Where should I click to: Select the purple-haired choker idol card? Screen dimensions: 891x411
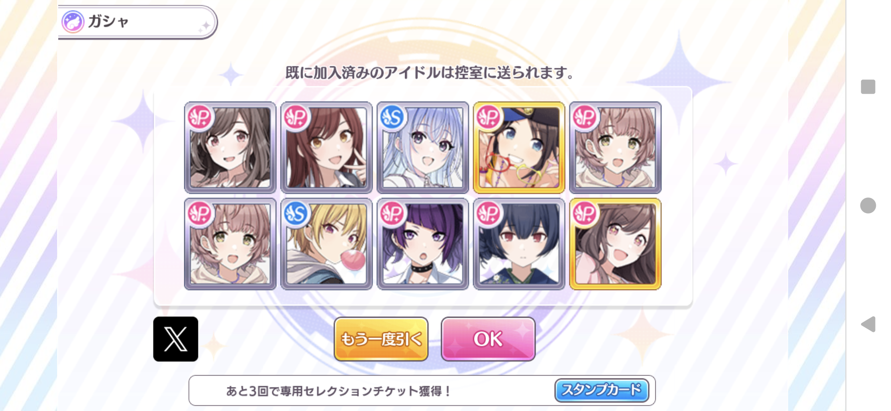point(423,244)
